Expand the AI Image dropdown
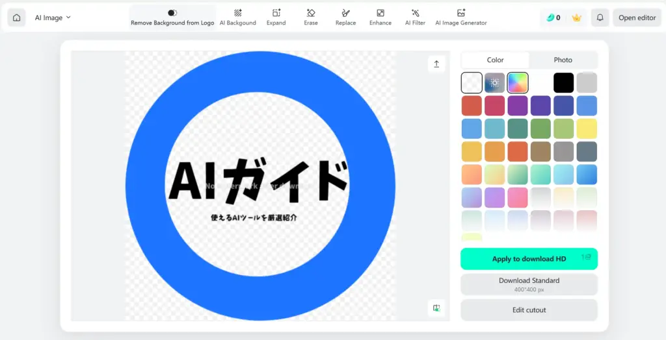 point(53,18)
